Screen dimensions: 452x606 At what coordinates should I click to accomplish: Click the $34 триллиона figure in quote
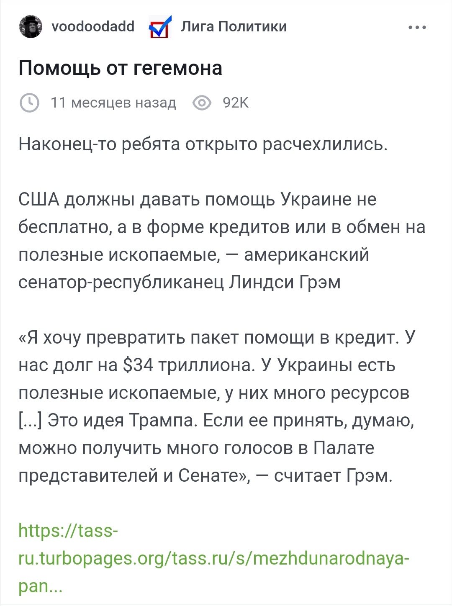(189, 365)
